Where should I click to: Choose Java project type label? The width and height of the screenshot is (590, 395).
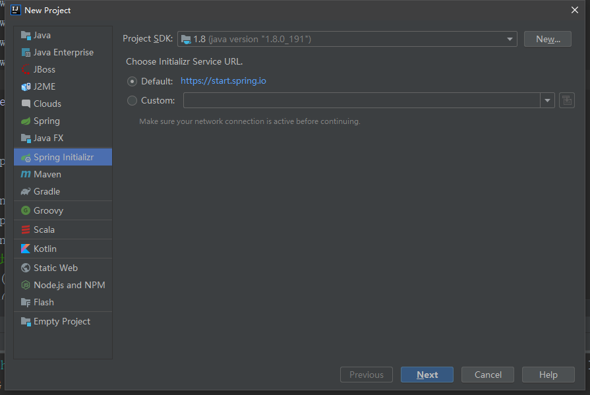(42, 36)
